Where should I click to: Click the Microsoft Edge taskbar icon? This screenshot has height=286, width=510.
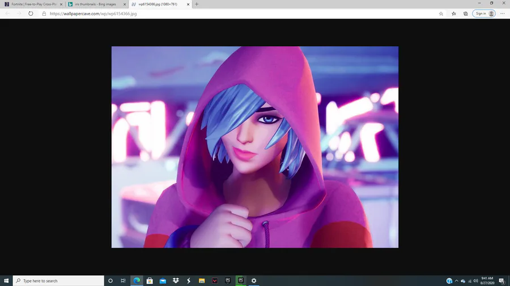tap(137, 280)
